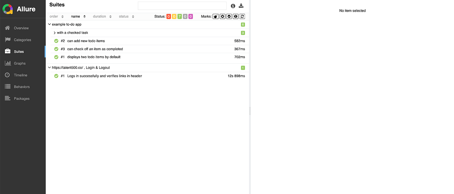This screenshot has height=194, width=454.
Task: Click the green 6 count badge
Action: click(x=243, y=25)
